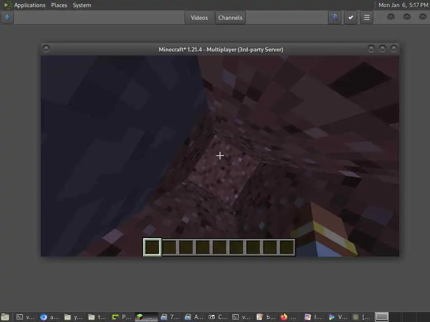Open the folder taskbar item labeled t...
The image size is (430, 322).
coord(97,317)
